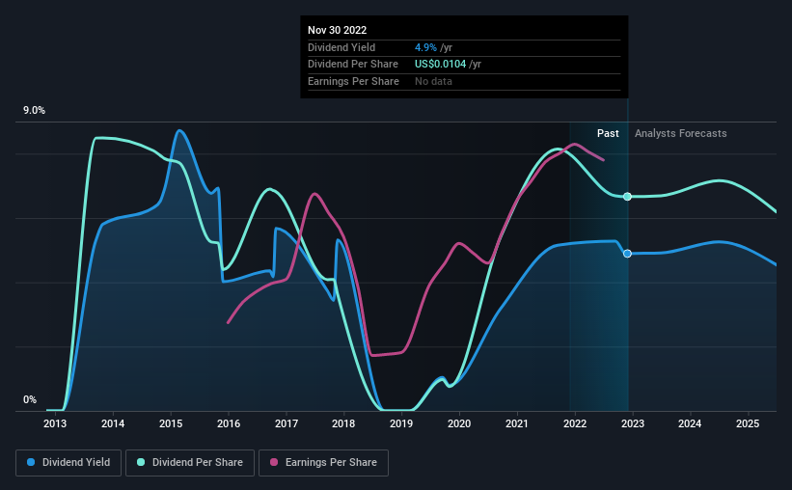Click the Dividend Per Share marker dot on chart
The image size is (792, 490).
[627, 197]
